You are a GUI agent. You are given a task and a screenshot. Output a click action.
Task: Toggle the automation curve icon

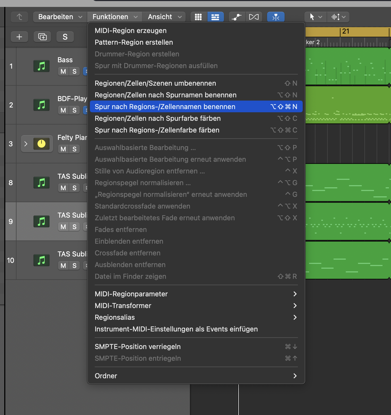pos(237,17)
